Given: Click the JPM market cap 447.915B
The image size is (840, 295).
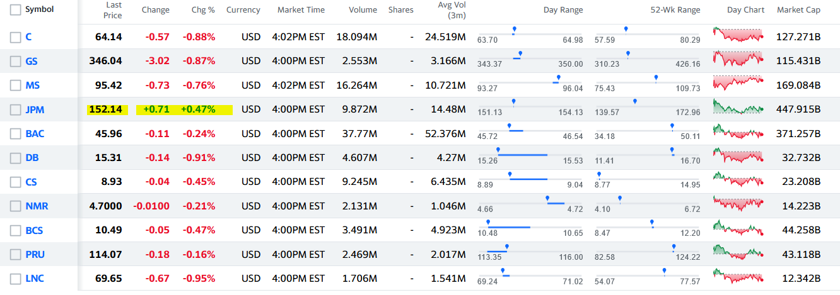Looking at the screenshot, I should tap(798, 110).
